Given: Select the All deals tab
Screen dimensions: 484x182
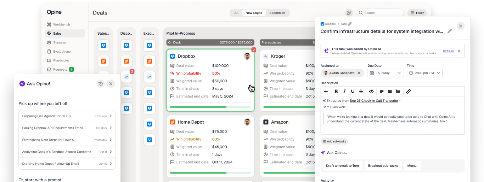Looking at the screenshot, I should 236,13.
